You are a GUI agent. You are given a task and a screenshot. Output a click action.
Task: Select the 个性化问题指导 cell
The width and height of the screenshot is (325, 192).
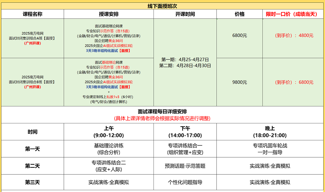[185, 182]
